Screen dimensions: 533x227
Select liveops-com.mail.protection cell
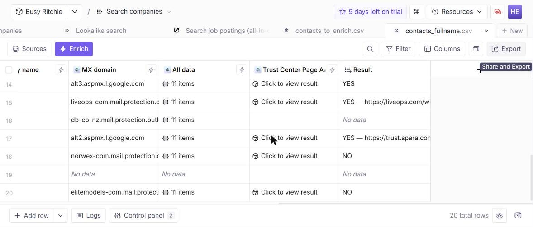click(114, 102)
